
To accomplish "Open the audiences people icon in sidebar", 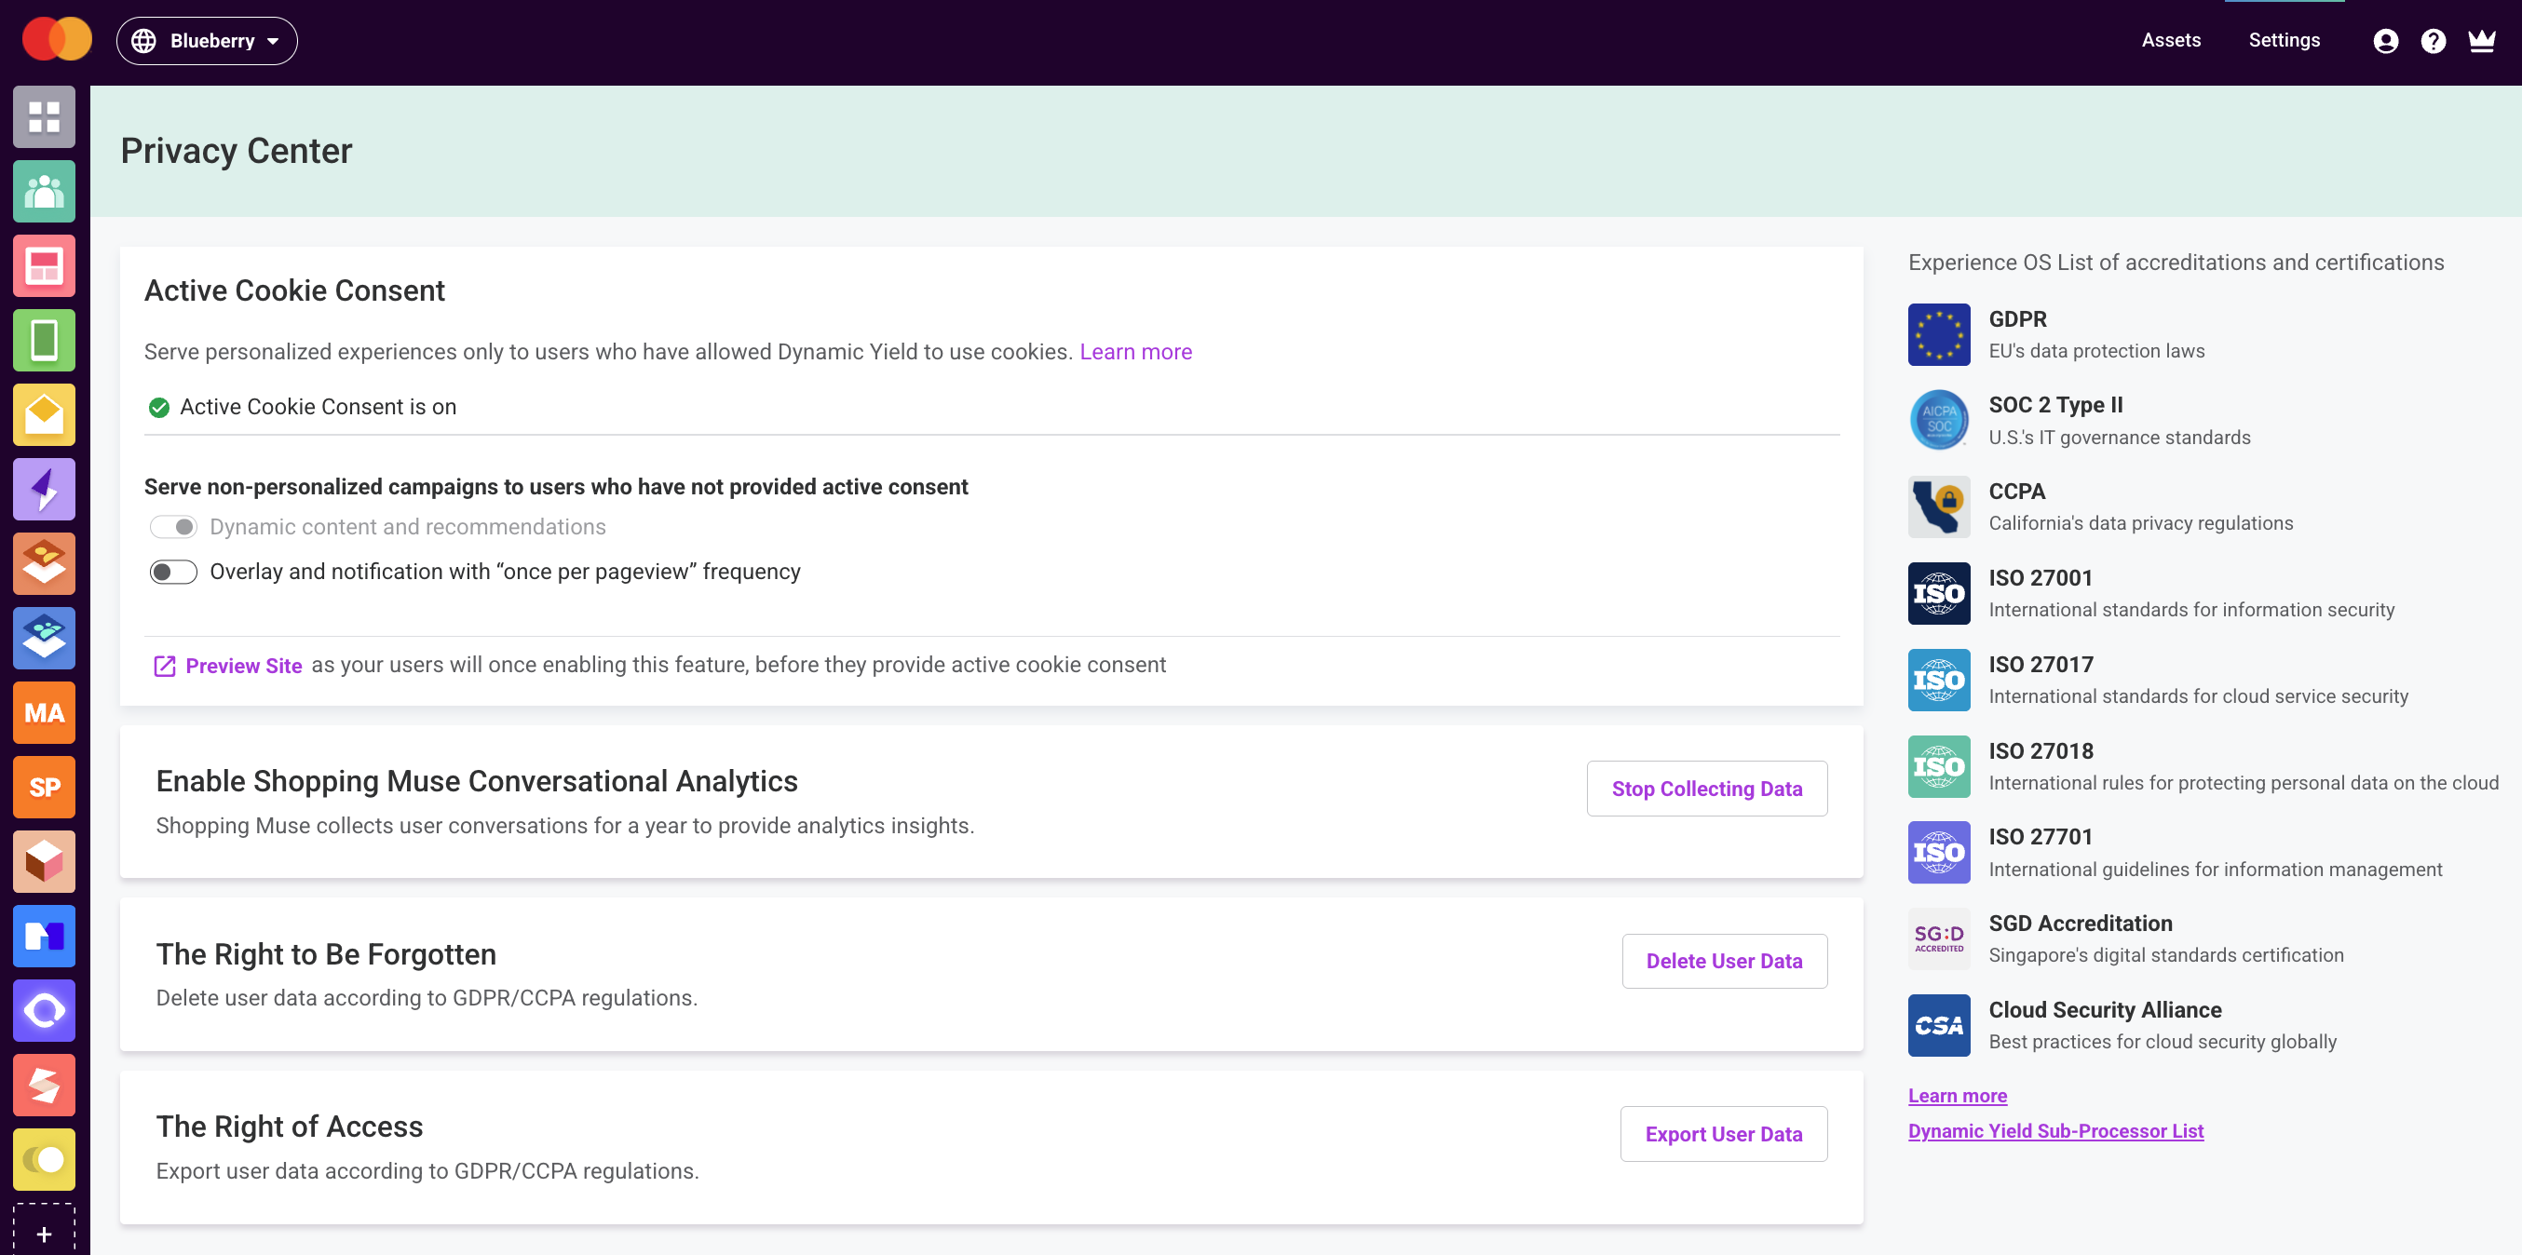I will pos(44,192).
